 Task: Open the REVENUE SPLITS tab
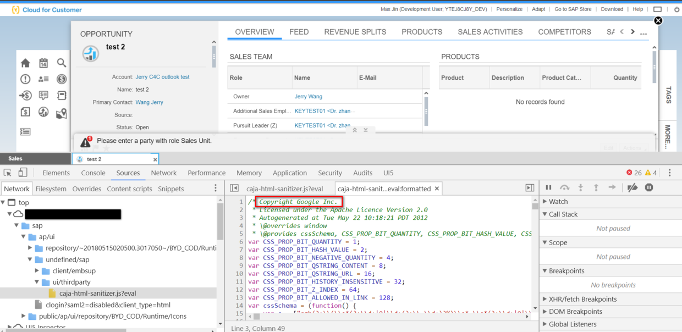[x=355, y=32]
